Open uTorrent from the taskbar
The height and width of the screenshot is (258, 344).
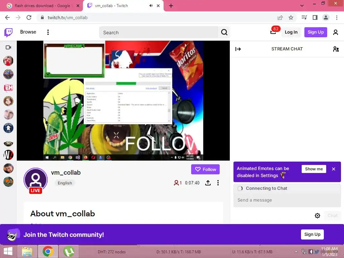(x=69, y=251)
